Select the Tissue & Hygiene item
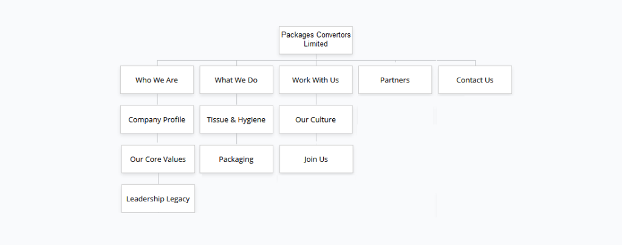Image resolution: width=622 pixels, height=245 pixels. pos(236,119)
